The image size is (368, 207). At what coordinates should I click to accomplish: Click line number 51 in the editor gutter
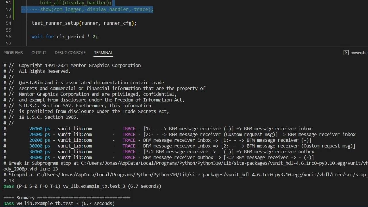[9, 3]
